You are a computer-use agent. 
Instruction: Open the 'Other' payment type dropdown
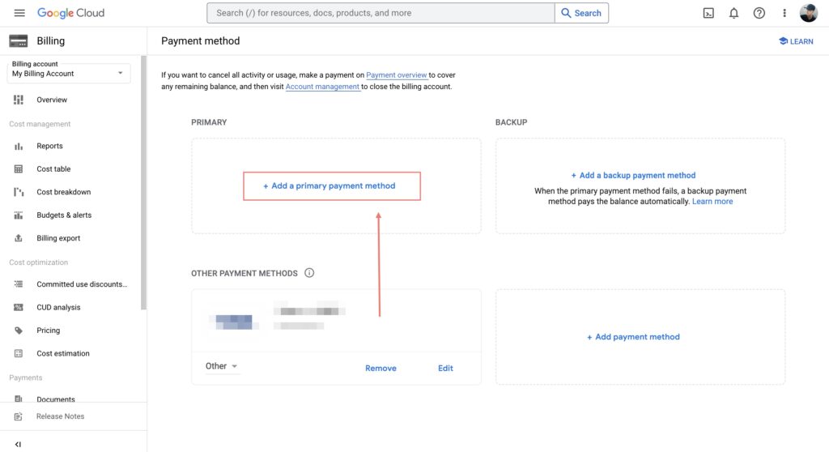(x=221, y=366)
